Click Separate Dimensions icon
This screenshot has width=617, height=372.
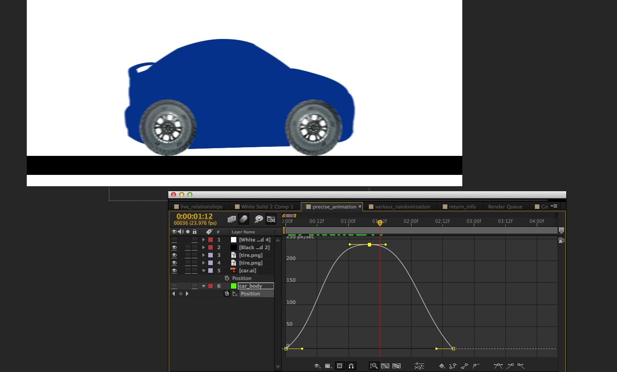click(x=419, y=366)
